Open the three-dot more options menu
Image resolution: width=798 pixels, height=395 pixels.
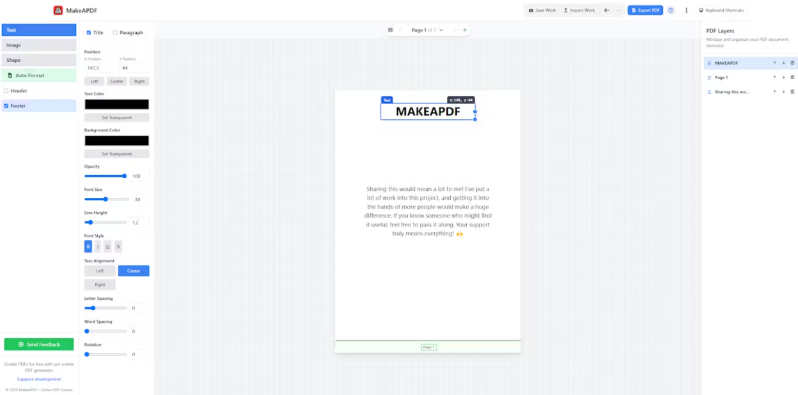point(687,10)
